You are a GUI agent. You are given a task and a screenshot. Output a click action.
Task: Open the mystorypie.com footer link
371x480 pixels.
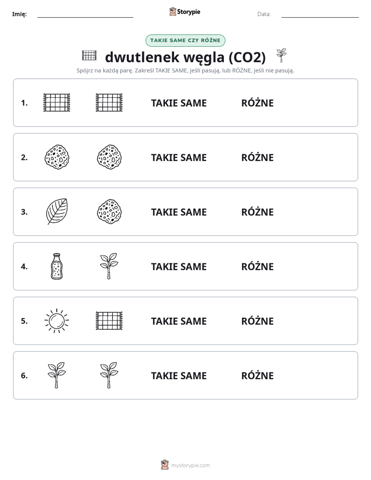pyautogui.click(x=186, y=465)
